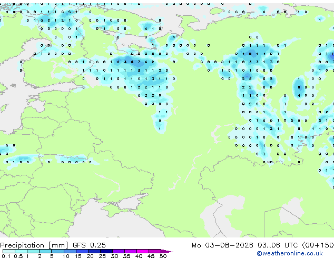Click the 'Mo 03-08-2026' date text

tap(222, 245)
